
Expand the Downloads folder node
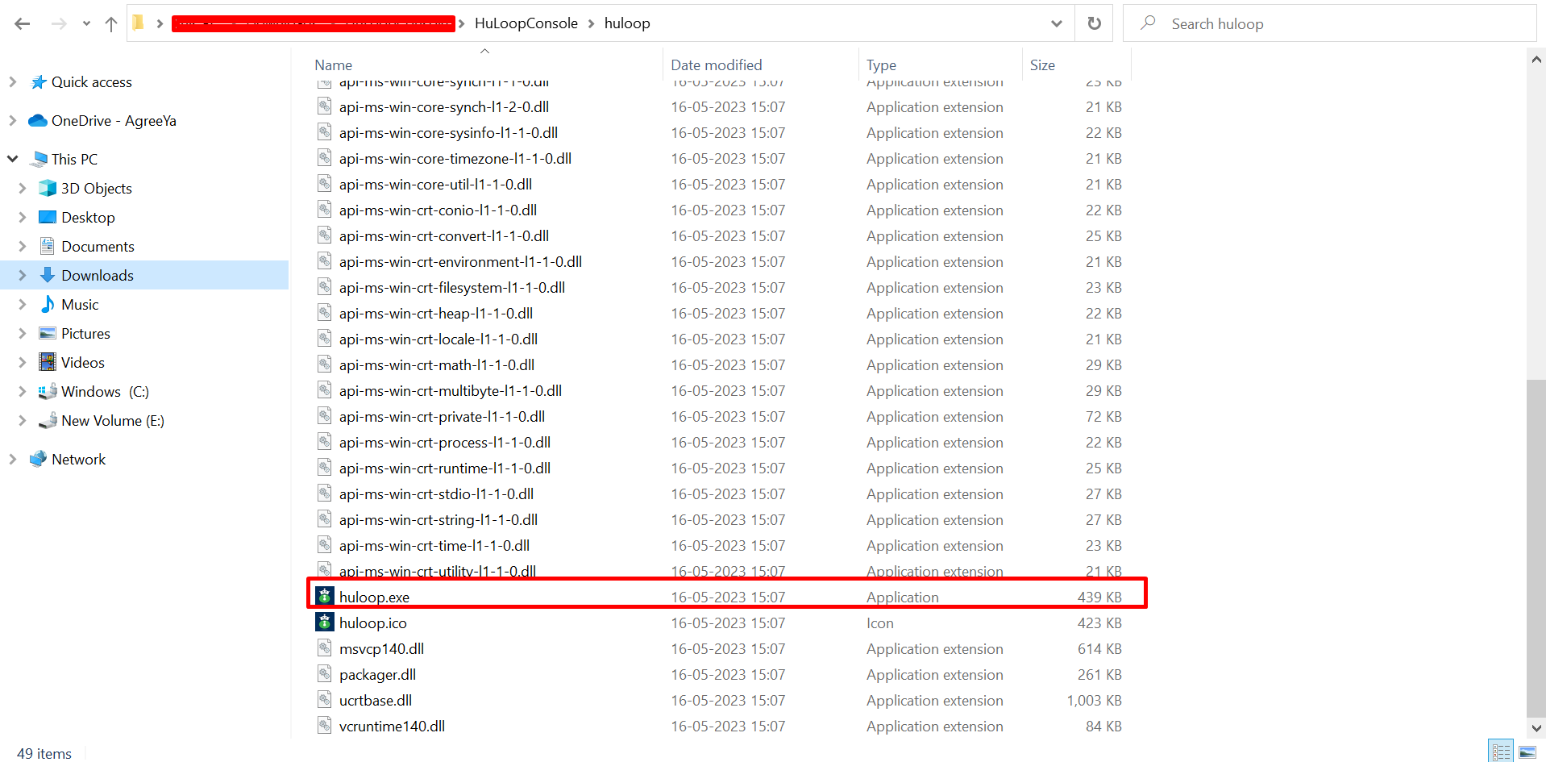[x=23, y=276]
